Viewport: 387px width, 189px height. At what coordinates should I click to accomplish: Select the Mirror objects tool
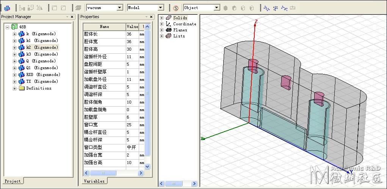[39, 8]
